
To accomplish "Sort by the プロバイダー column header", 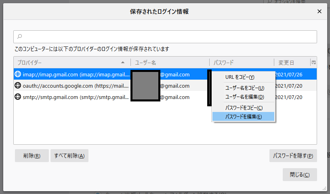I will (x=72, y=62).
